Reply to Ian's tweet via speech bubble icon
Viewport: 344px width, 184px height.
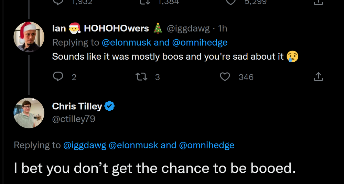tap(57, 77)
